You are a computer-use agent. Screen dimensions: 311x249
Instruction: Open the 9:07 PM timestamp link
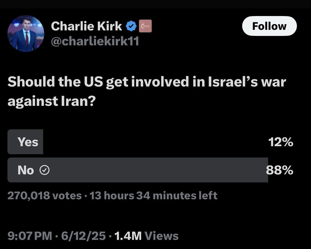click(x=30, y=236)
